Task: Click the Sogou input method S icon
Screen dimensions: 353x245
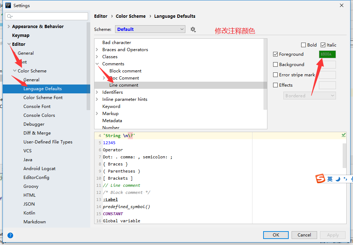Action: (320, 179)
